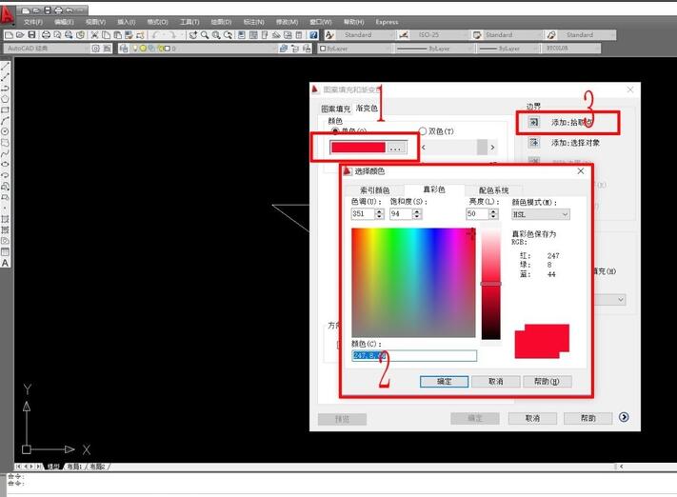Click the new file icon in toolbar

coord(8,35)
